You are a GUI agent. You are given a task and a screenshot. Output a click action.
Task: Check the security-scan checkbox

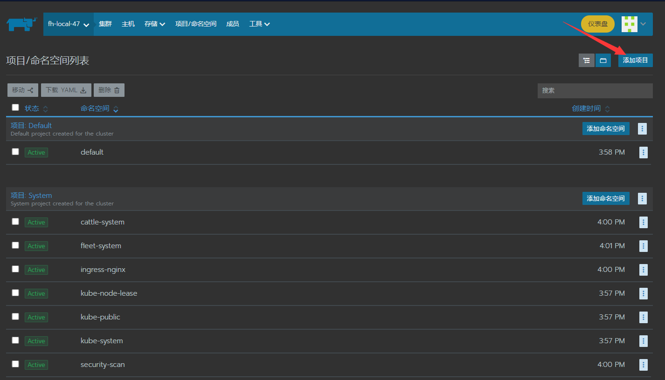(15, 364)
